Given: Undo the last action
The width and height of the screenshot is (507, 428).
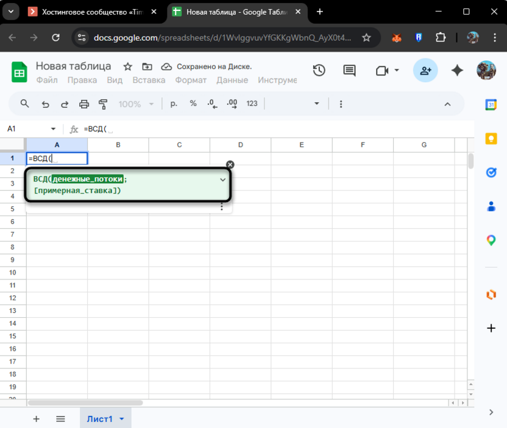Looking at the screenshot, I should [45, 104].
